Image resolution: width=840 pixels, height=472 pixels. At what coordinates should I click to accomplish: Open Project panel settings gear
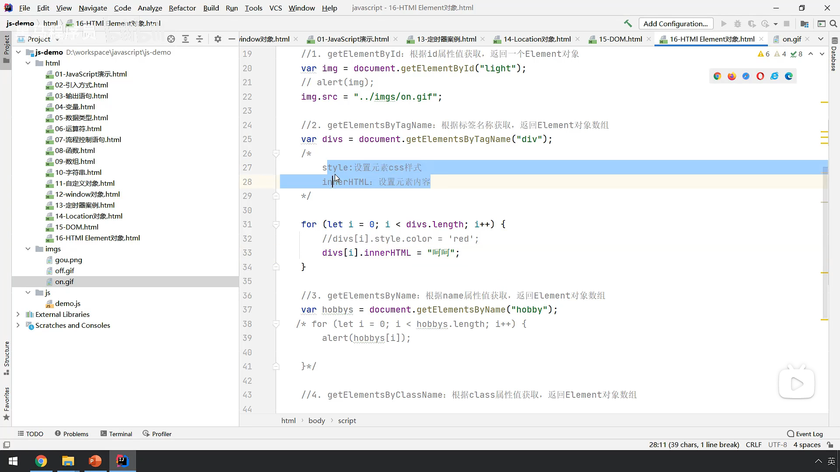[x=218, y=39]
